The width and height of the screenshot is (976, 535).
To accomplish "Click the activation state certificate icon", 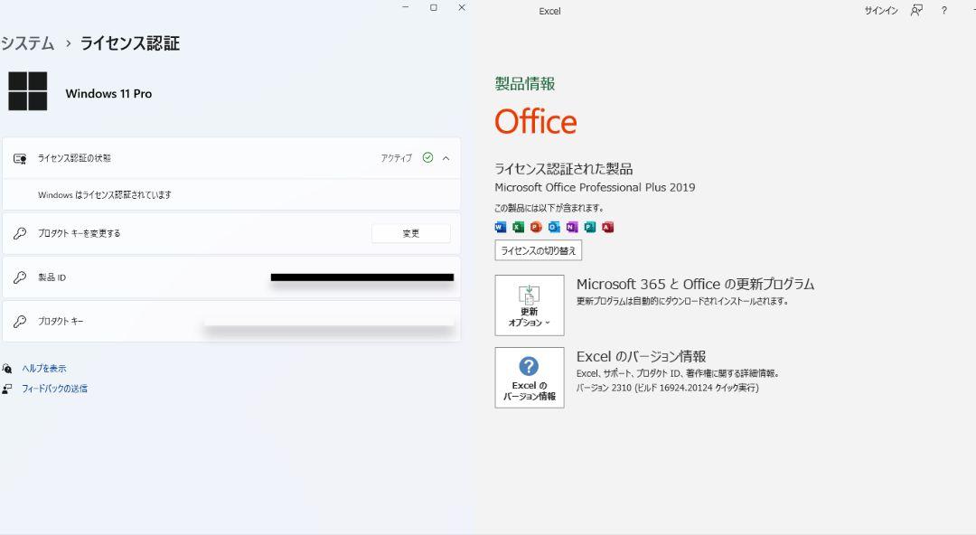I will coord(20,159).
